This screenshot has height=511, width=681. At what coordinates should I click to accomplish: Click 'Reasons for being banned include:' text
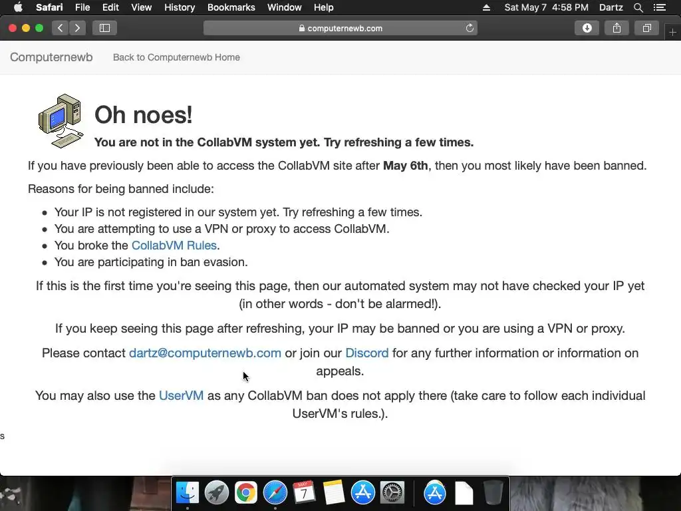pyautogui.click(x=121, y=189)
